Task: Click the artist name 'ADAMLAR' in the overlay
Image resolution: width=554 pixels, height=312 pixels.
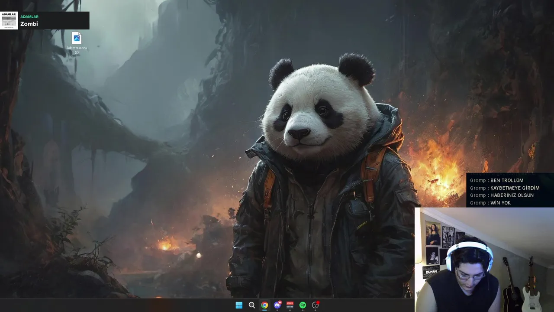Action: (x=29, y=16)
